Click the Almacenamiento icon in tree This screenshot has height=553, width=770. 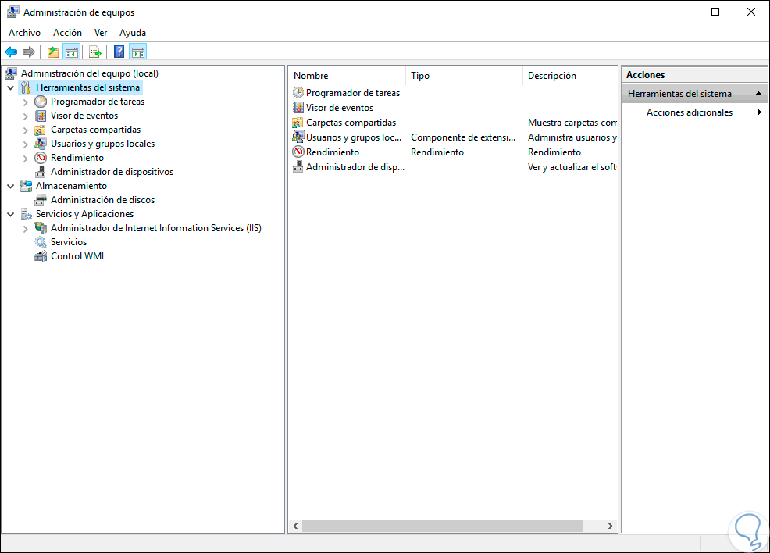26,186
